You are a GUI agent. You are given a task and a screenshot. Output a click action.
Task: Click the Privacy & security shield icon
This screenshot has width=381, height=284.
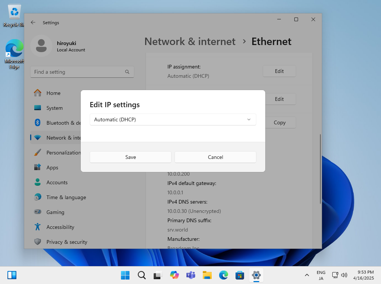(38, 242)
